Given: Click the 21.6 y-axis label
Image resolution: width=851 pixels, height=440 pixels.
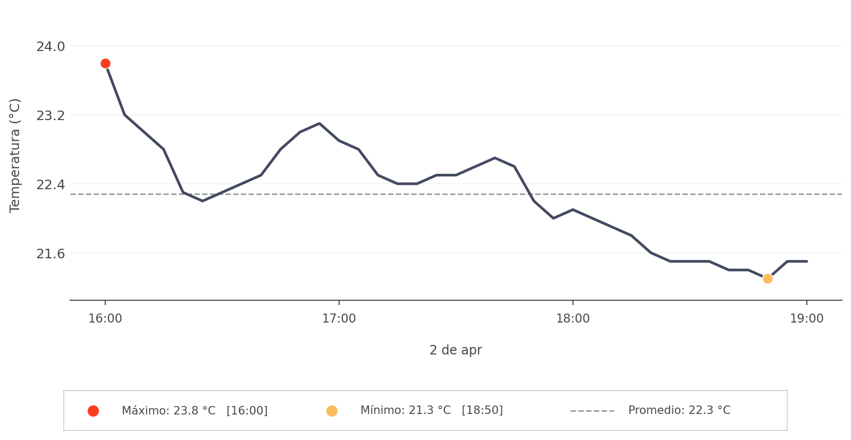Looking at the screenshot, I should click(x=50, y=253).
